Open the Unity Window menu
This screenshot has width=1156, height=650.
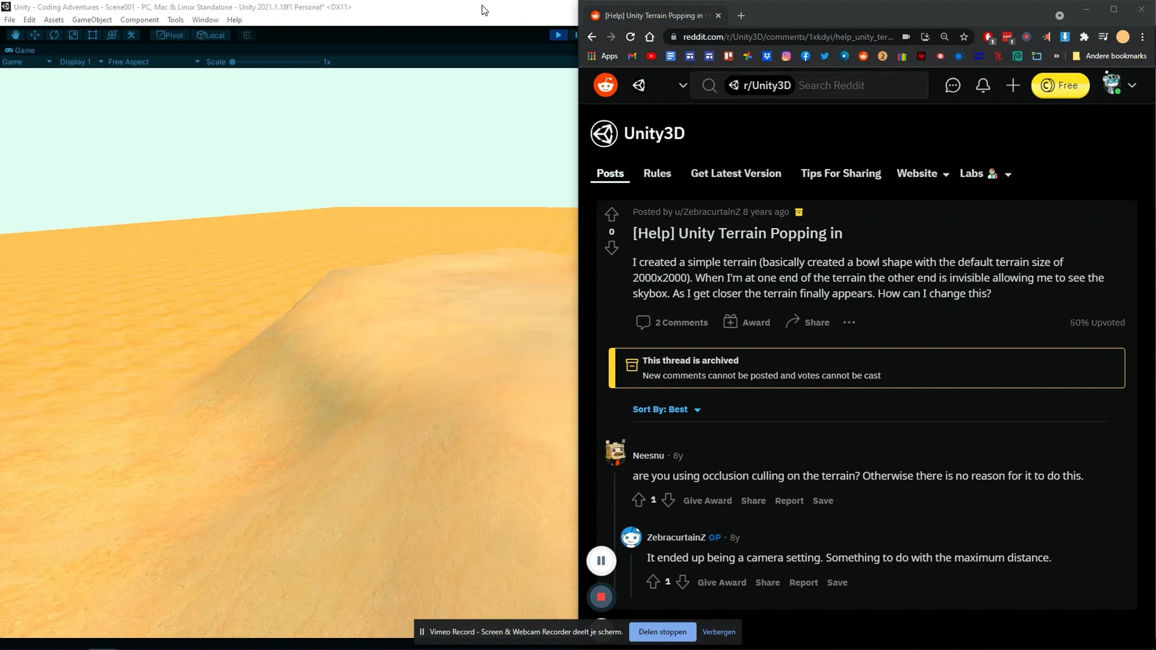[x=205, y=20]
